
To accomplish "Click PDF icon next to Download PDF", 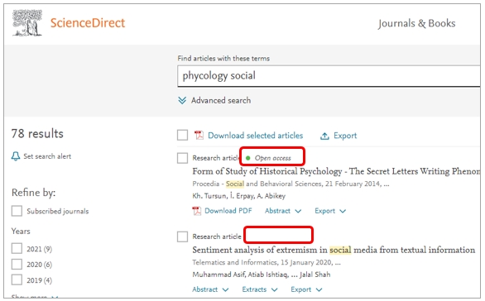I will tap(197, 211).
